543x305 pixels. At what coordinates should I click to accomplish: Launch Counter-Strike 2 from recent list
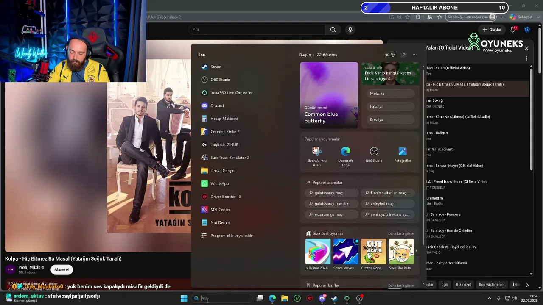click(x=245, y=132)
